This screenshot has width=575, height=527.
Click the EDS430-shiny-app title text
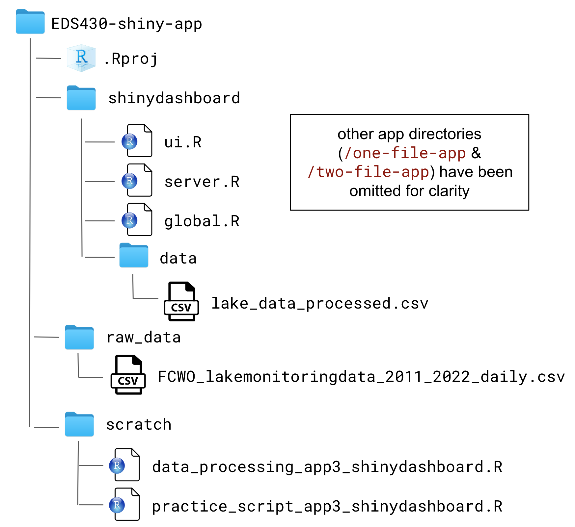(x=126, y=24)
